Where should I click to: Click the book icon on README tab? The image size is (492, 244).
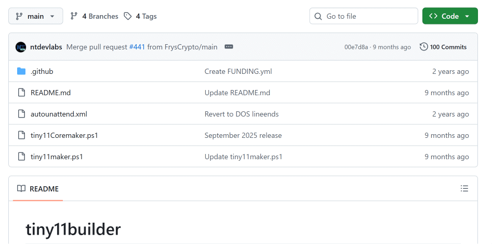21,189
